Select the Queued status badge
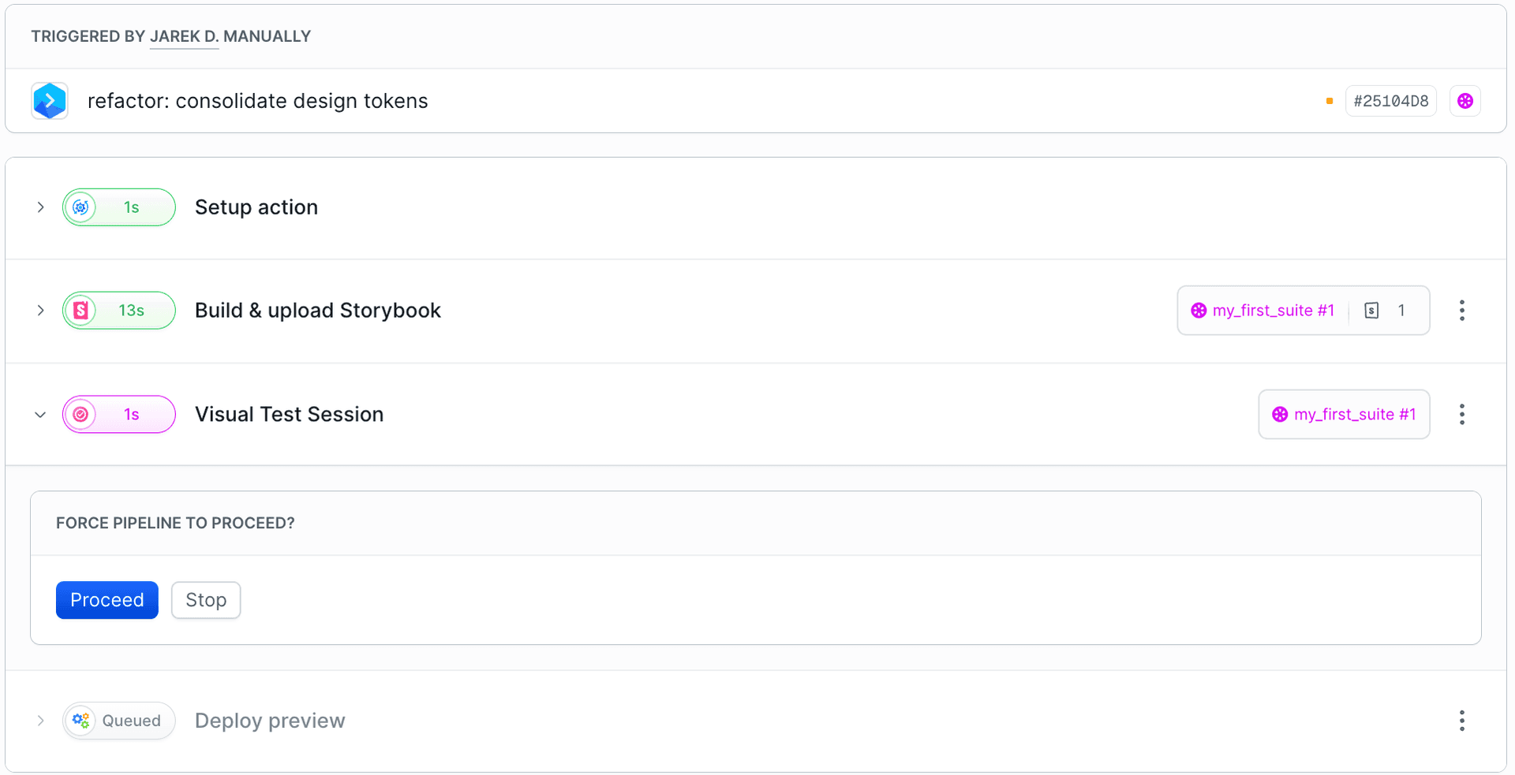Viewport: 1515px width, 775px height. tap(119, 721)
